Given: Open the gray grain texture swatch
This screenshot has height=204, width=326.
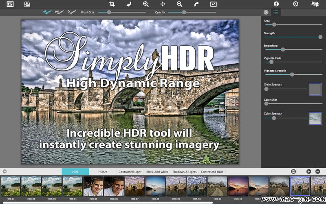Looking at the screenshot, I should tap(315, 89).
